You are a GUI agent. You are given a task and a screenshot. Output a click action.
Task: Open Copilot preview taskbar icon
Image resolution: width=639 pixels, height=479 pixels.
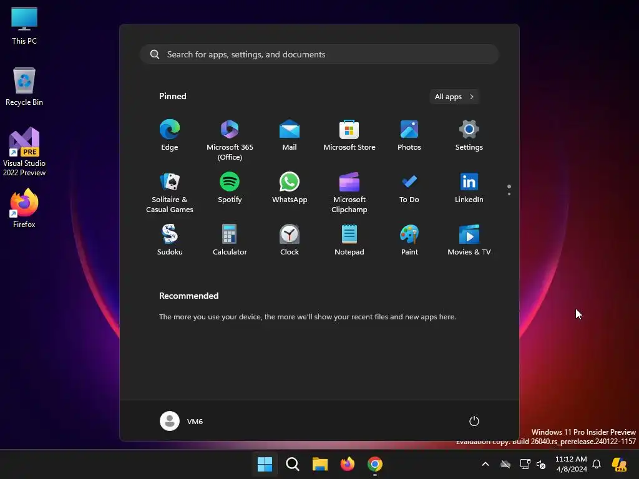(x=619, y=464)
